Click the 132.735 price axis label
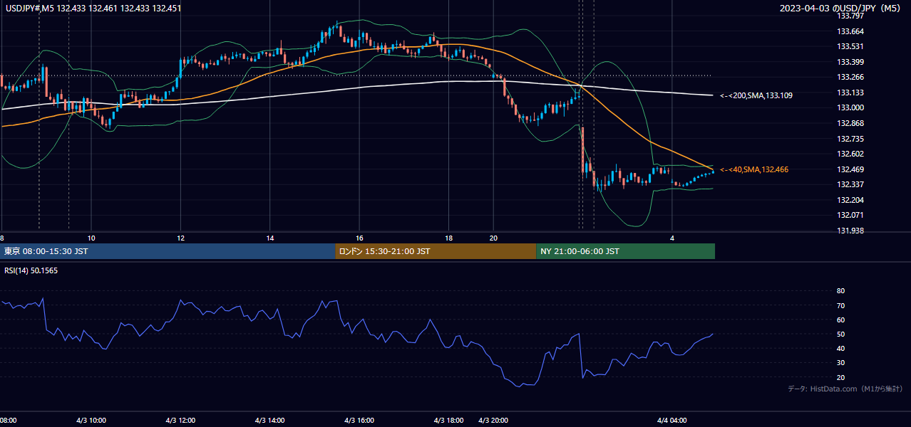911x427 pixels. (x=850, y=139)
